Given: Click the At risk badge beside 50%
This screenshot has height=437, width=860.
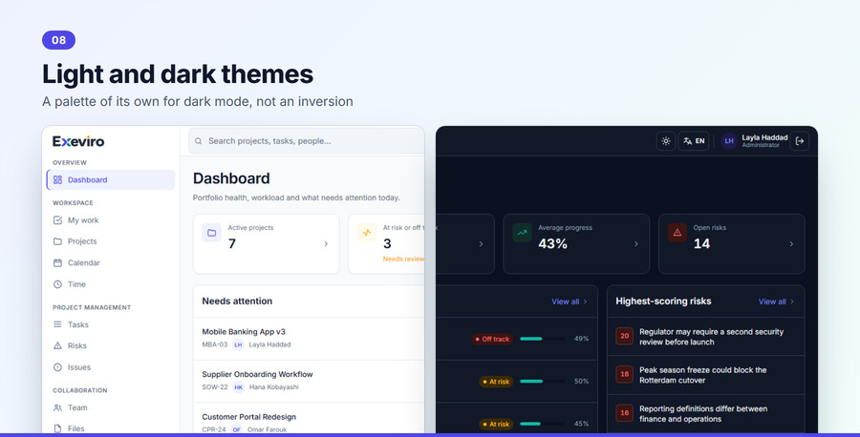Looking at the screenshot, I should tap(496, 382).
